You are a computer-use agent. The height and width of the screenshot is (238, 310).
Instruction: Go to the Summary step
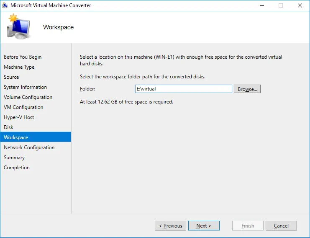14,158
